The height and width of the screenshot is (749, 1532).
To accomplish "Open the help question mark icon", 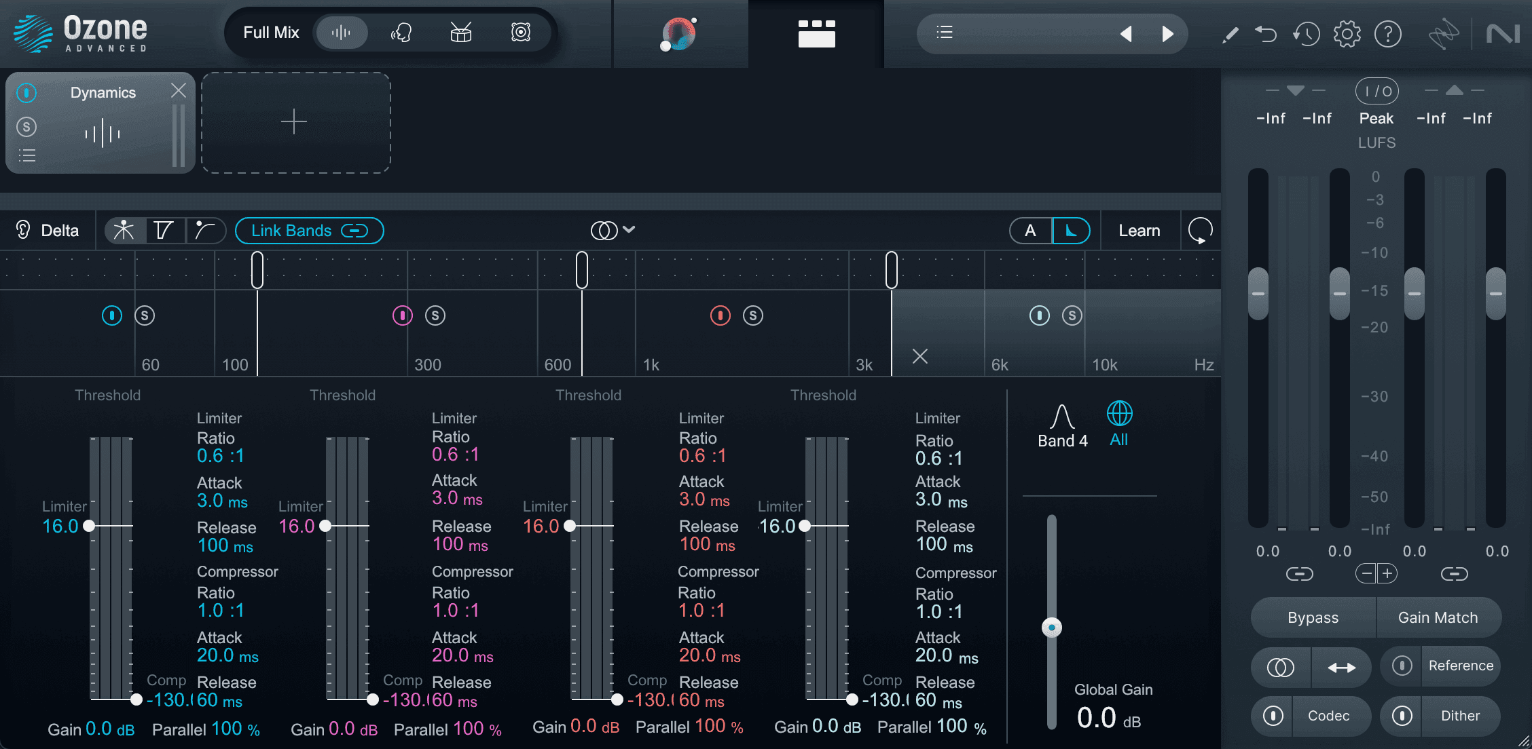I will 1388,33.
